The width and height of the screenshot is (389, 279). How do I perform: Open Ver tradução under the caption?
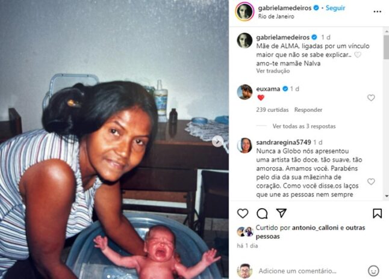pos(273,71)
